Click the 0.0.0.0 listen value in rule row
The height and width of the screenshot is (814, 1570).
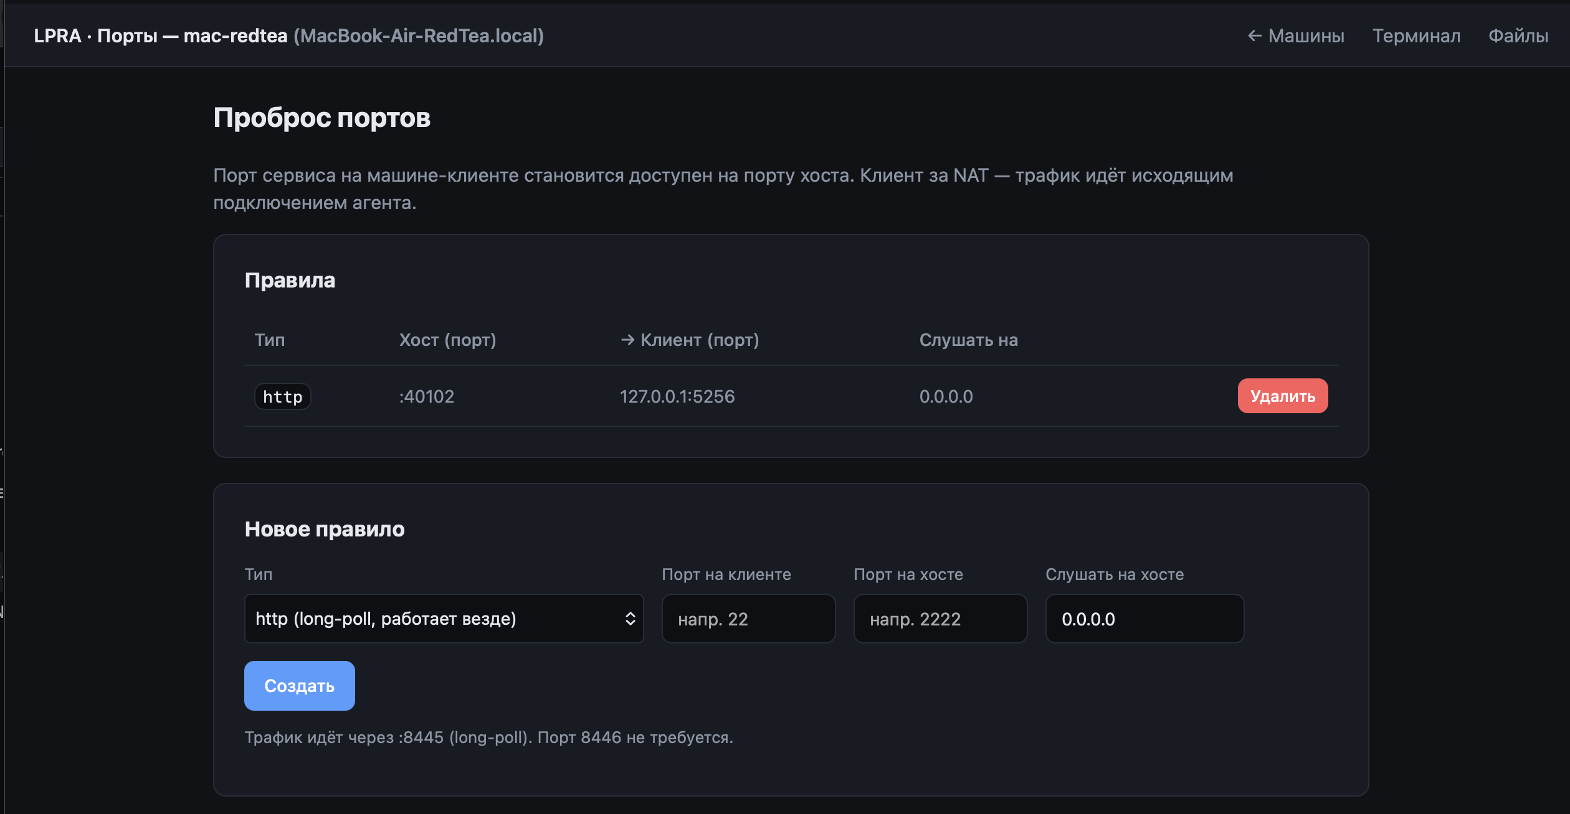click(946, 396)
